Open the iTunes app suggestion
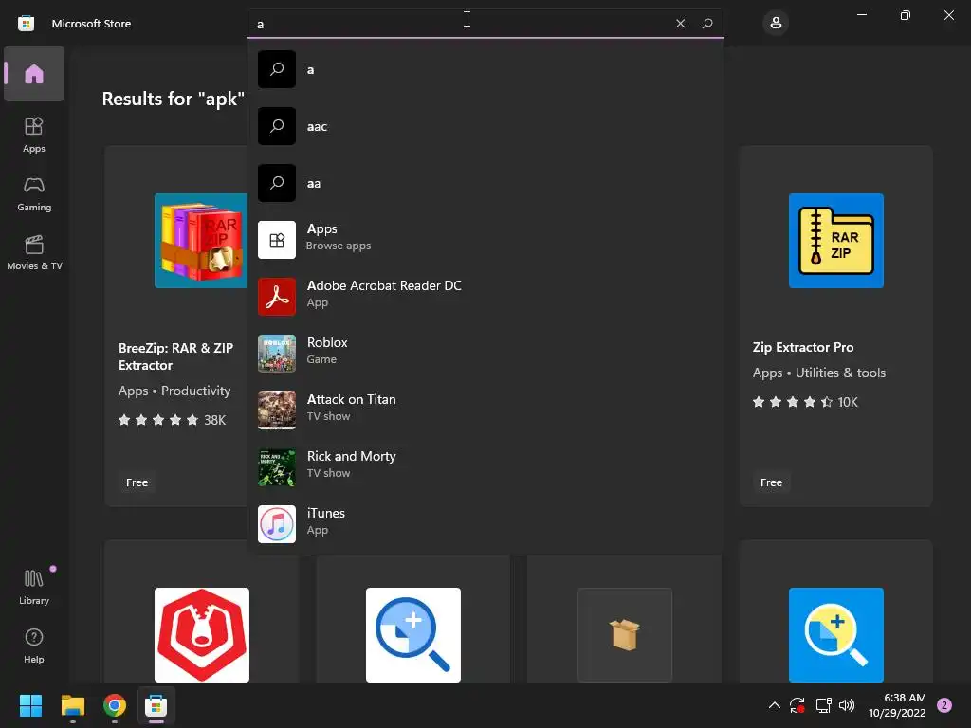Screen dimensions: 971x728 [x=485, y=523]
